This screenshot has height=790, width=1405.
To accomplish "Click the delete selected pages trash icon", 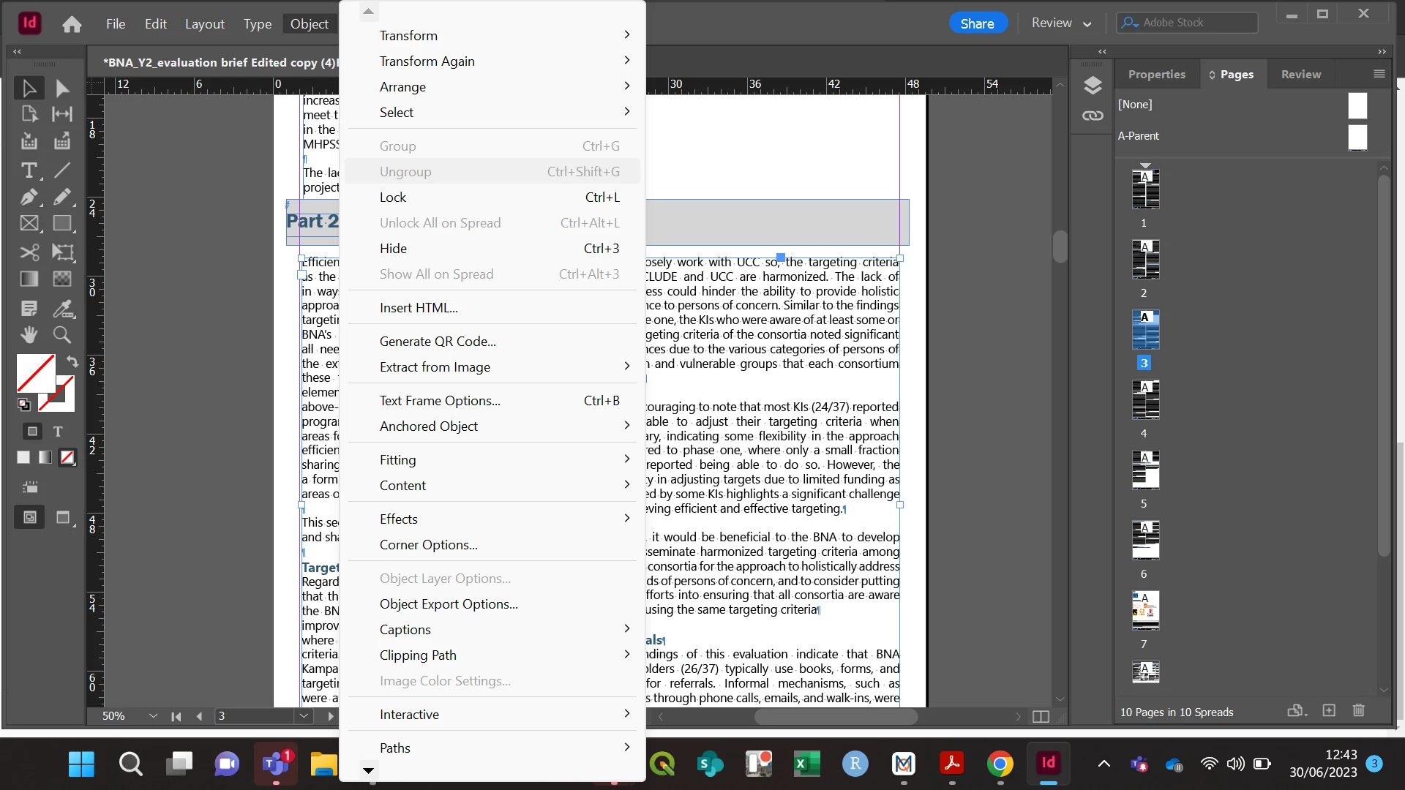I will coord(1358,710).
